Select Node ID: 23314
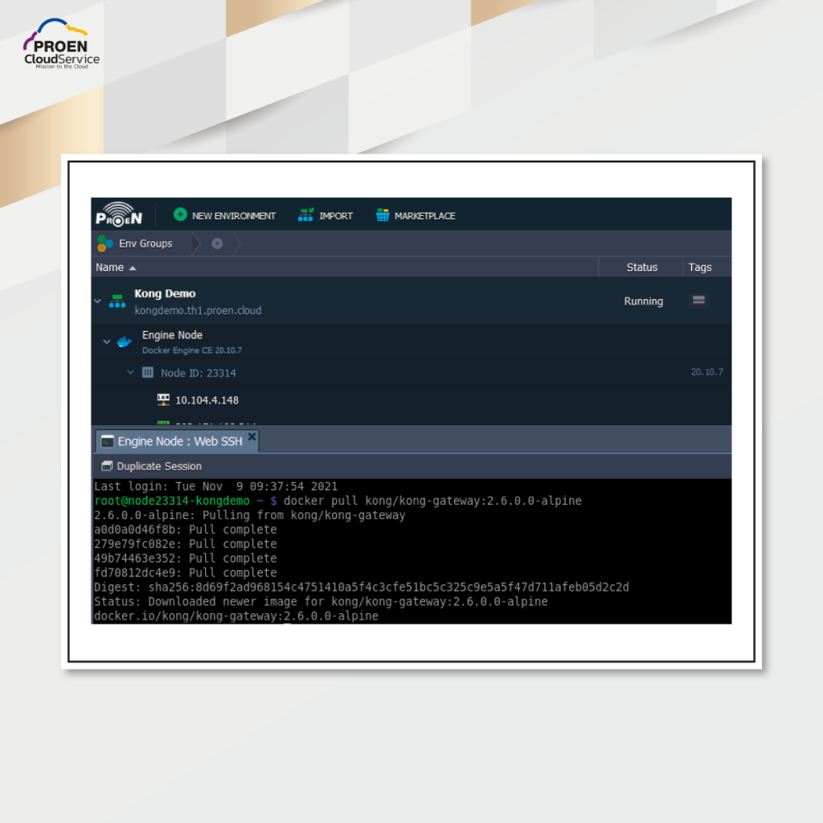This screenshot has height=823, width=823. pos(198,373)
